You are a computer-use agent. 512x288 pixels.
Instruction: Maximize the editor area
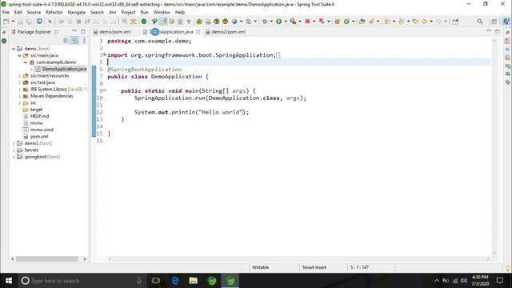tap(498, 31)
